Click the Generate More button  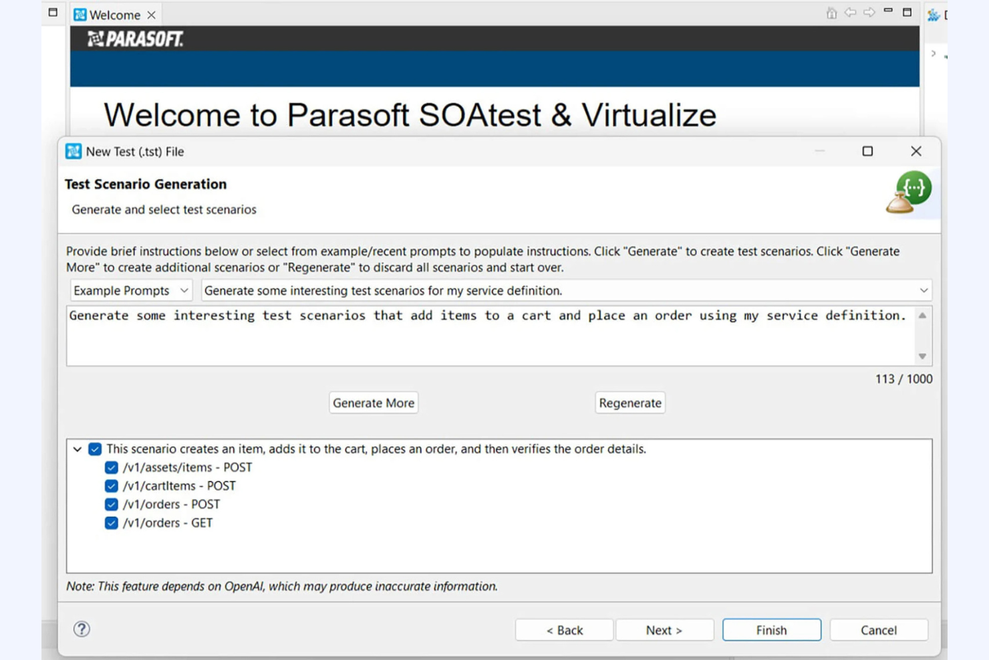click(x=373, y=402)
